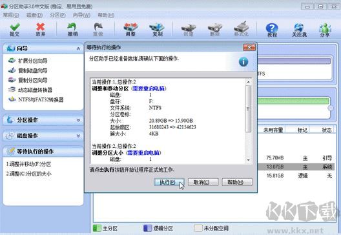Click the 放弃 (Discard) toolbar icon
The image size is (341, 235).
tap(41, 29)
